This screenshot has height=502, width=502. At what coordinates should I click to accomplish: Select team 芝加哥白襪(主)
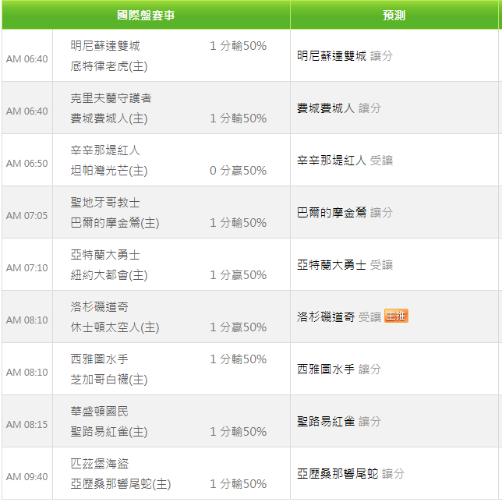[109, 380]
